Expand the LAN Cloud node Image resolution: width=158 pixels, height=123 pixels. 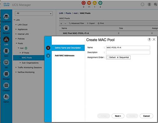point(16,25)
